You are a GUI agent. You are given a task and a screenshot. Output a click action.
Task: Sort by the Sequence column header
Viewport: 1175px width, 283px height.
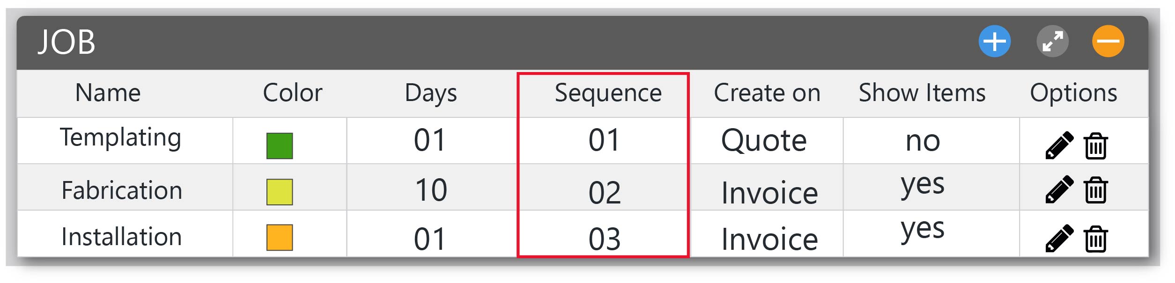click(x=608, y=93)
